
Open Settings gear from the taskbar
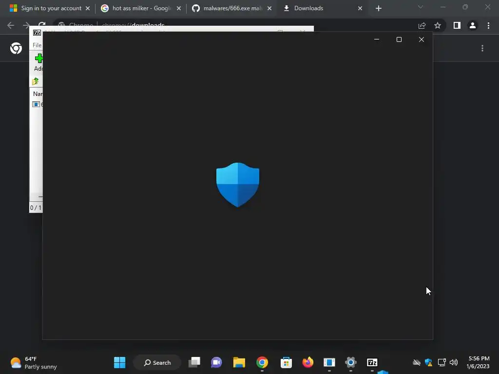coord(351,362)
